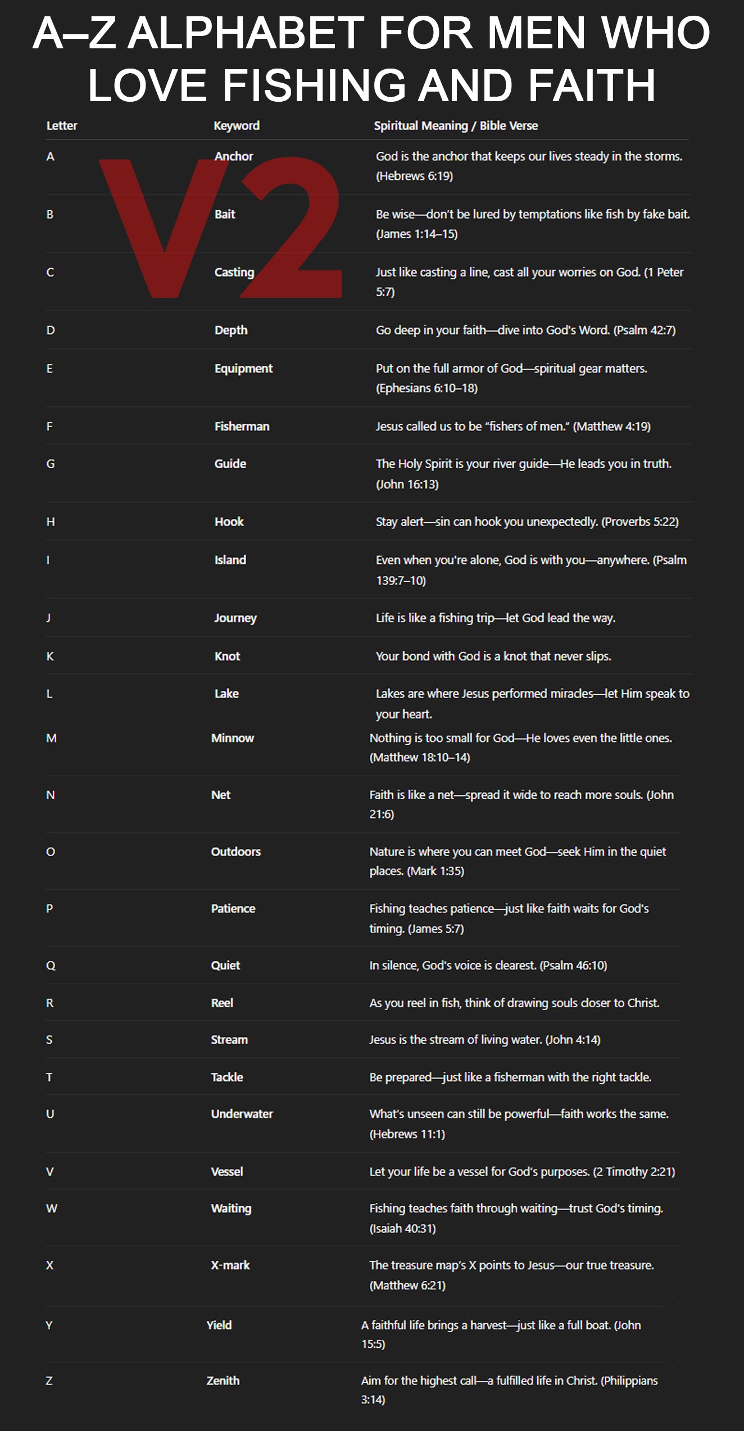
Task: Click the 'Zenith' keyword
Action: point(223,1380)
